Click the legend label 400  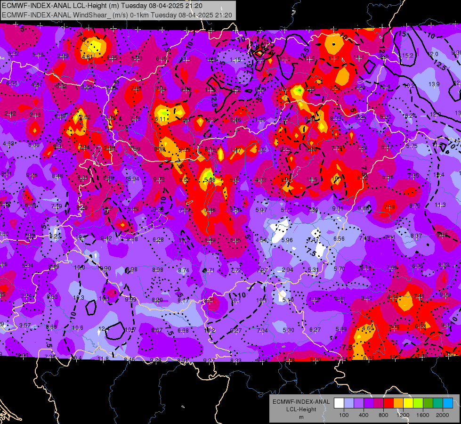click(x=364, y=415)
